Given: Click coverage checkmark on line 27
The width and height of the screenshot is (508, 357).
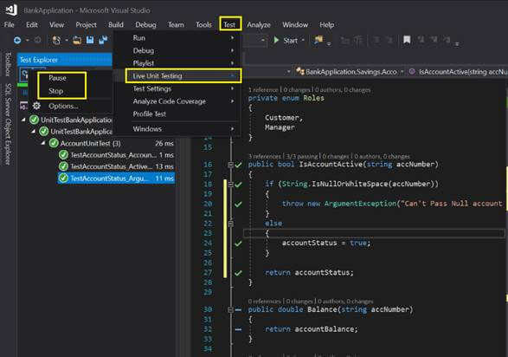Looking at the screenshot, I should tap(239, 273).
